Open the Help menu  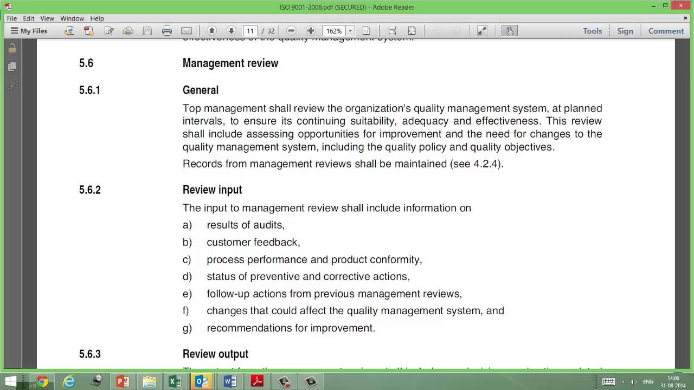(97, 18)
